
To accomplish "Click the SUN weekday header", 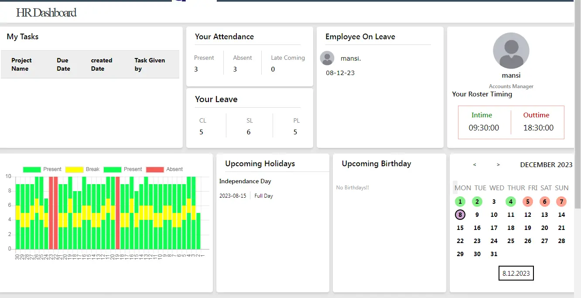I will coord(562,188).
